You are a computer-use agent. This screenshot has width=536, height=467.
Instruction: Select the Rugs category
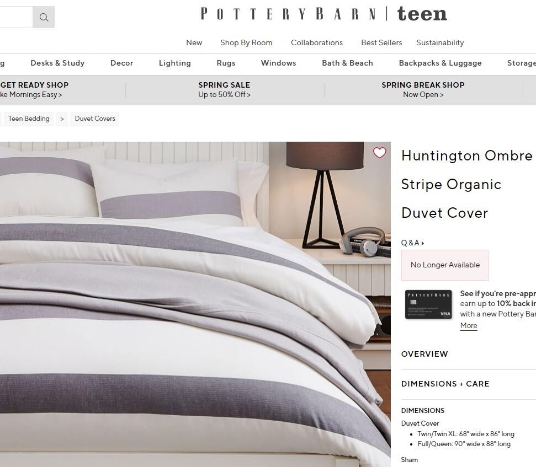(x=226, y=63)
